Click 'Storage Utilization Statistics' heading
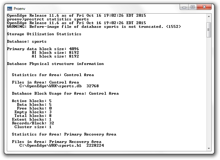Viewport: 220px width, 160px height. click(44, 34)
